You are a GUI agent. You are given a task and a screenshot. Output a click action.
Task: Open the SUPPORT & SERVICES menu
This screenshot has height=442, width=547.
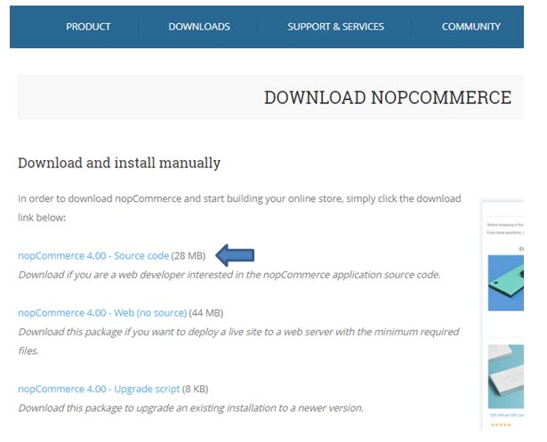(x=335, y=27)
